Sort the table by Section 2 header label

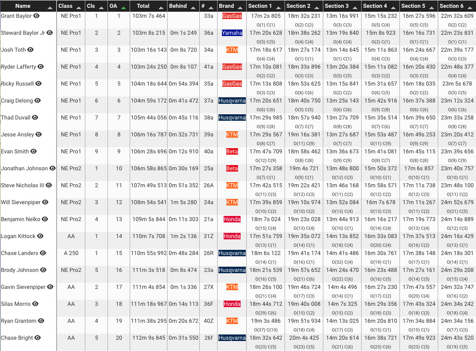298,6
